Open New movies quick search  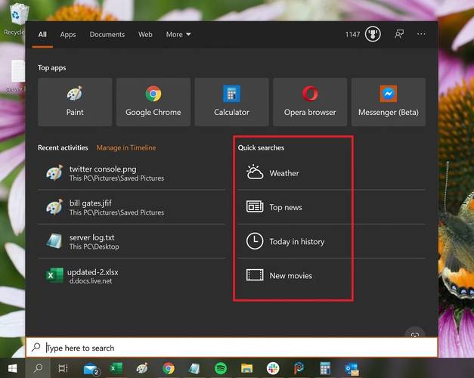coord(331,275)
